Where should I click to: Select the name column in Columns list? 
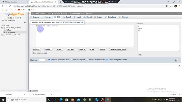pyautogui.click(x=140, y=28)
